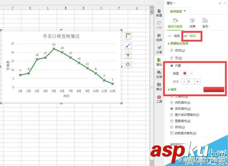Open the 属性 panel title dropdown
Screen dimensions: 228x166
pyautogui.click(x=171, y=3)
